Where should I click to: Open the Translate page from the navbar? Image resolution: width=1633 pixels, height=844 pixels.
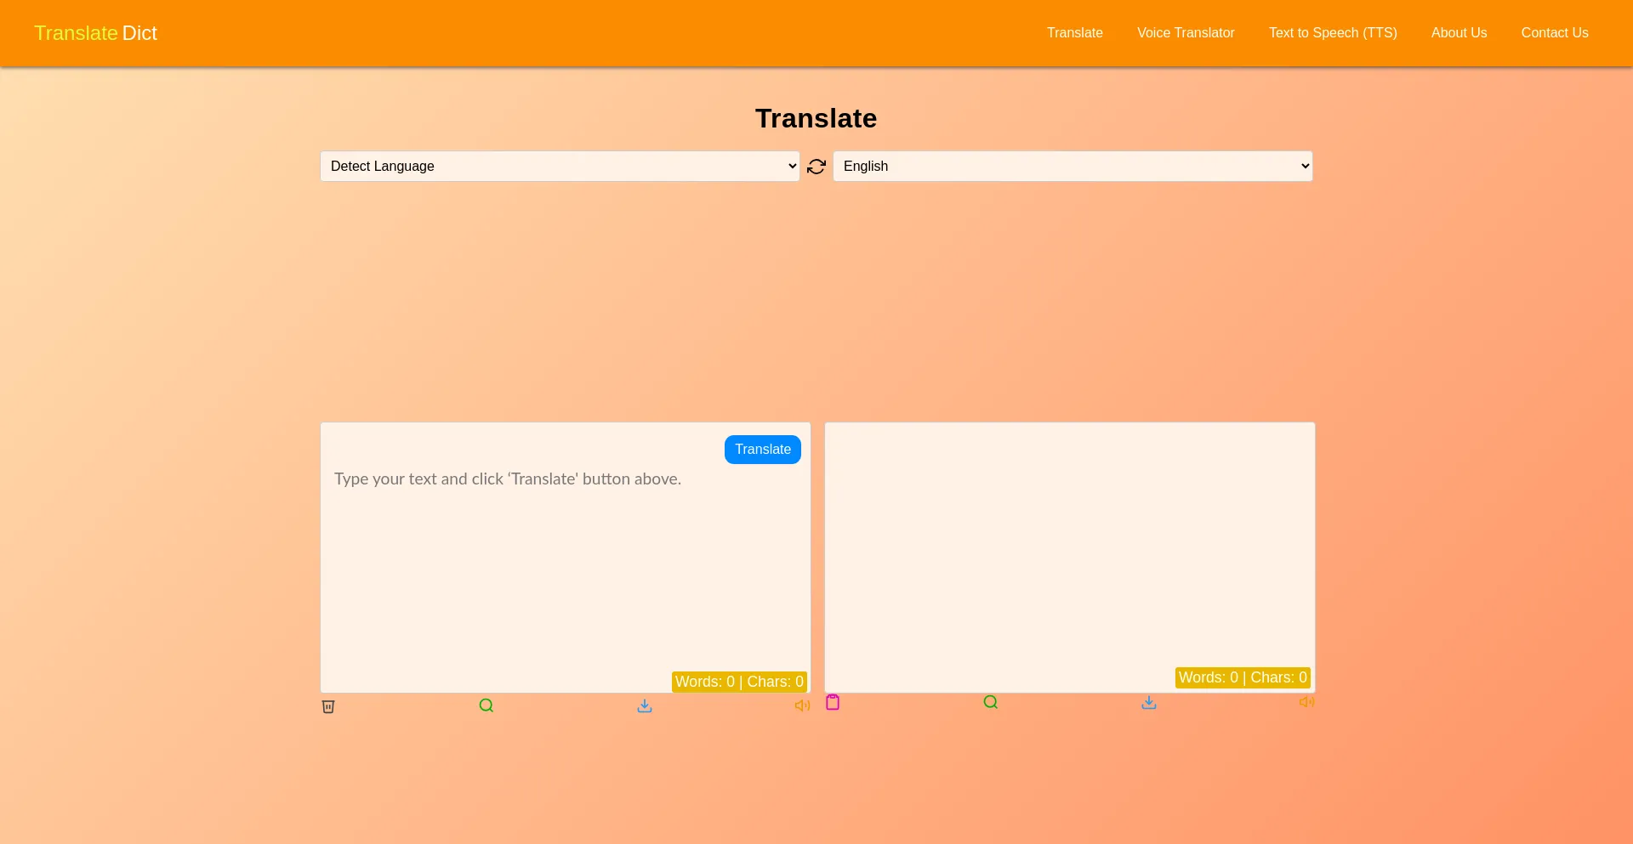[1074, 33]
